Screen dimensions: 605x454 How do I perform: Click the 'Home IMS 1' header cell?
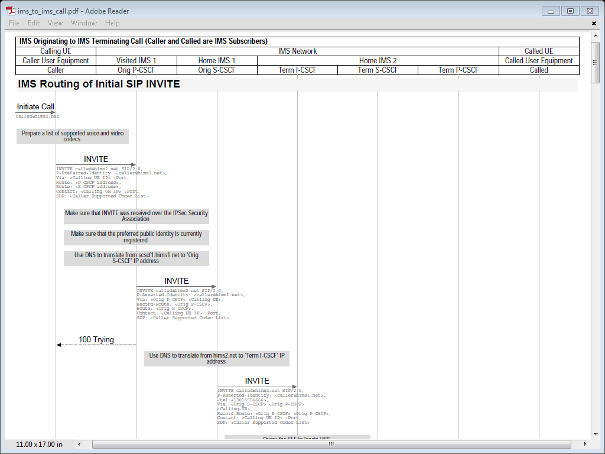pos(217,61)
